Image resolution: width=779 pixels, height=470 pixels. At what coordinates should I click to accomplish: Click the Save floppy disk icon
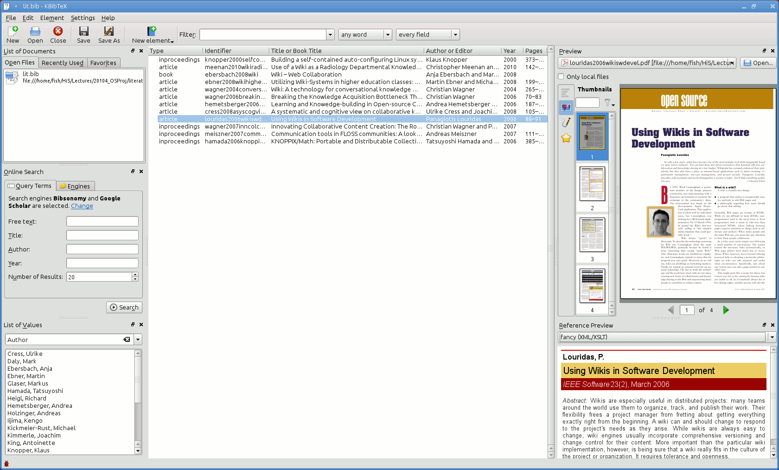[x=83, y=35]
